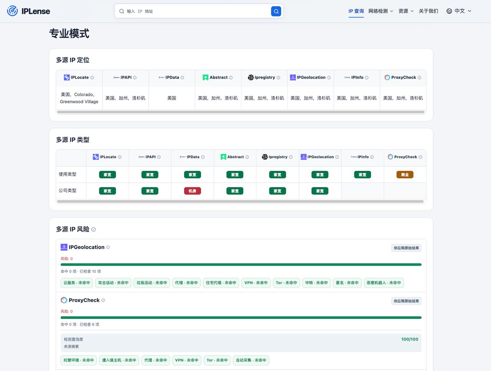Click the 垃圾活动 · 未命中 tag
Screen dimensions: 491x371
(152, 283)
